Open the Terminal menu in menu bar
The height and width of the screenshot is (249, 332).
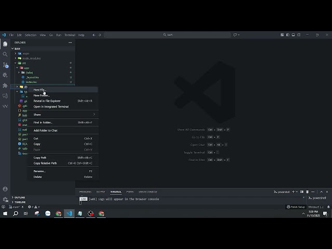tap(70, 35)
